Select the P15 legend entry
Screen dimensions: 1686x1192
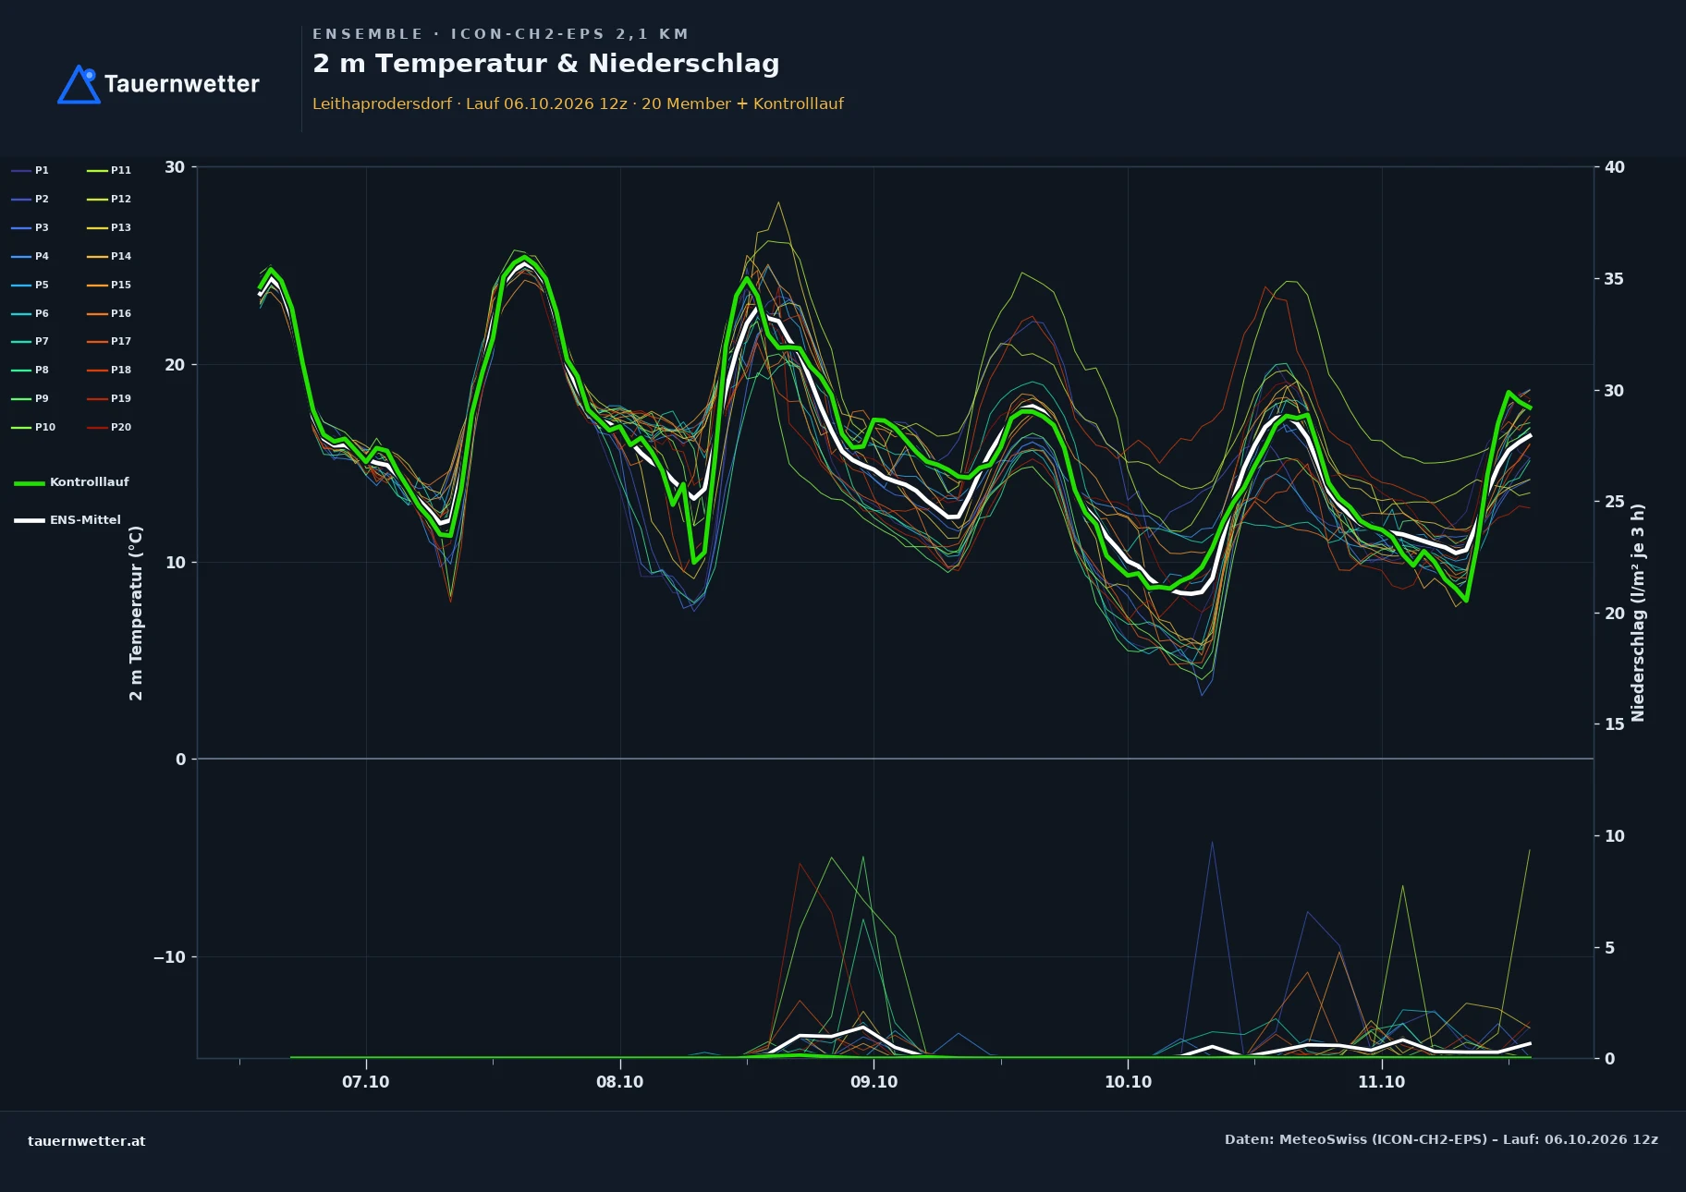[109, 285]
